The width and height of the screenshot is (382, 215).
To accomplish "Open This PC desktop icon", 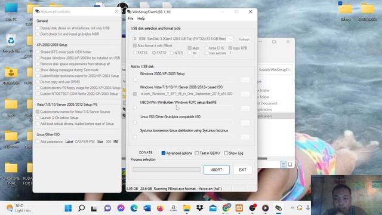I will coord(11,12).
